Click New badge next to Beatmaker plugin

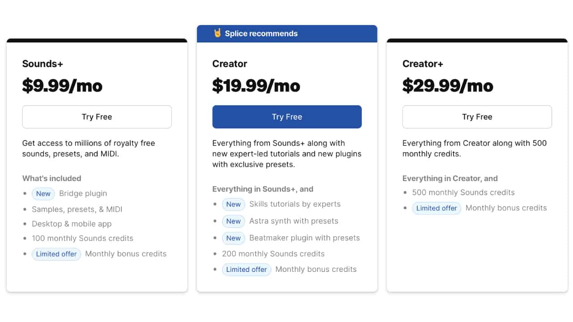[233, 238]
